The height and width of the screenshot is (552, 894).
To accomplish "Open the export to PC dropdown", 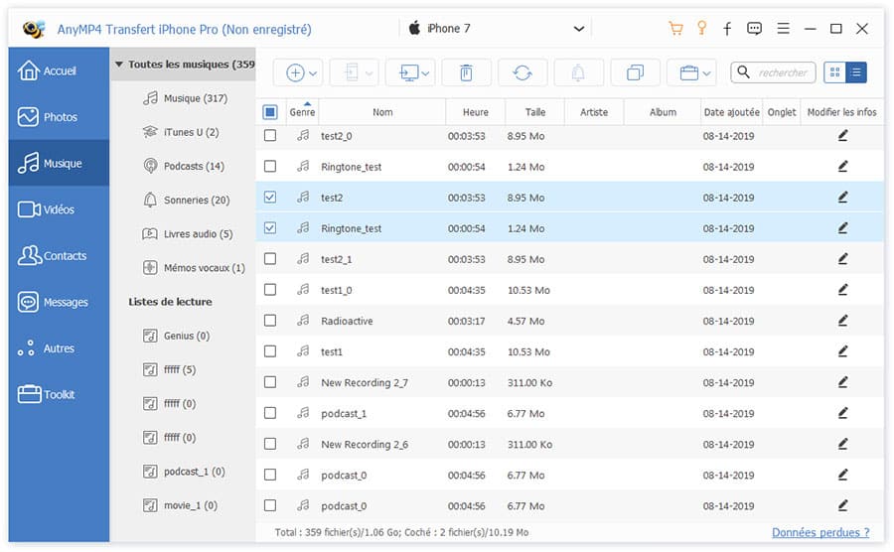I will click(x=414, y=72).
